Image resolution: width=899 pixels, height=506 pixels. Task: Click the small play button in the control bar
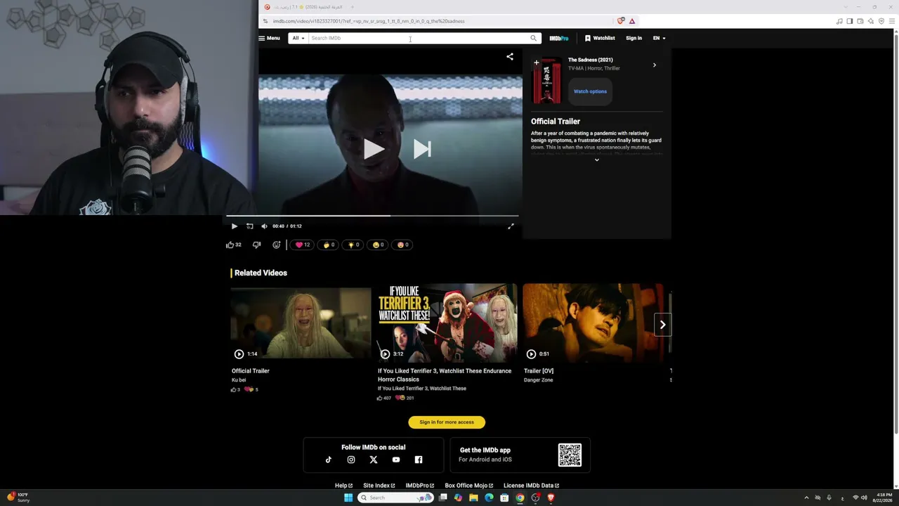click(235, 226)
